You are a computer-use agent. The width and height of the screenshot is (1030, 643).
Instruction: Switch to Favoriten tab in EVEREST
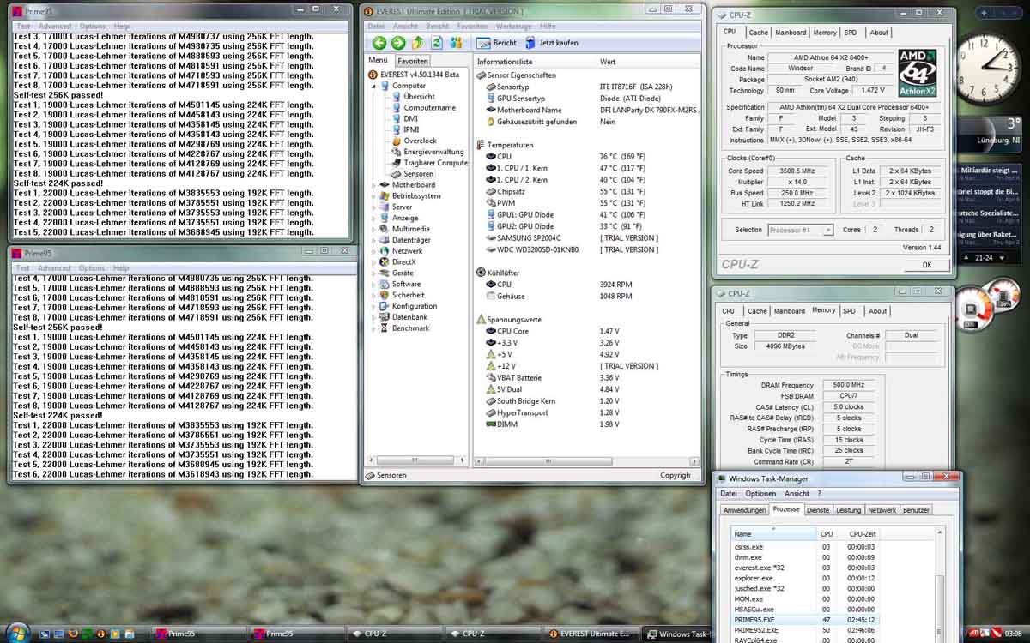[412, 62]
